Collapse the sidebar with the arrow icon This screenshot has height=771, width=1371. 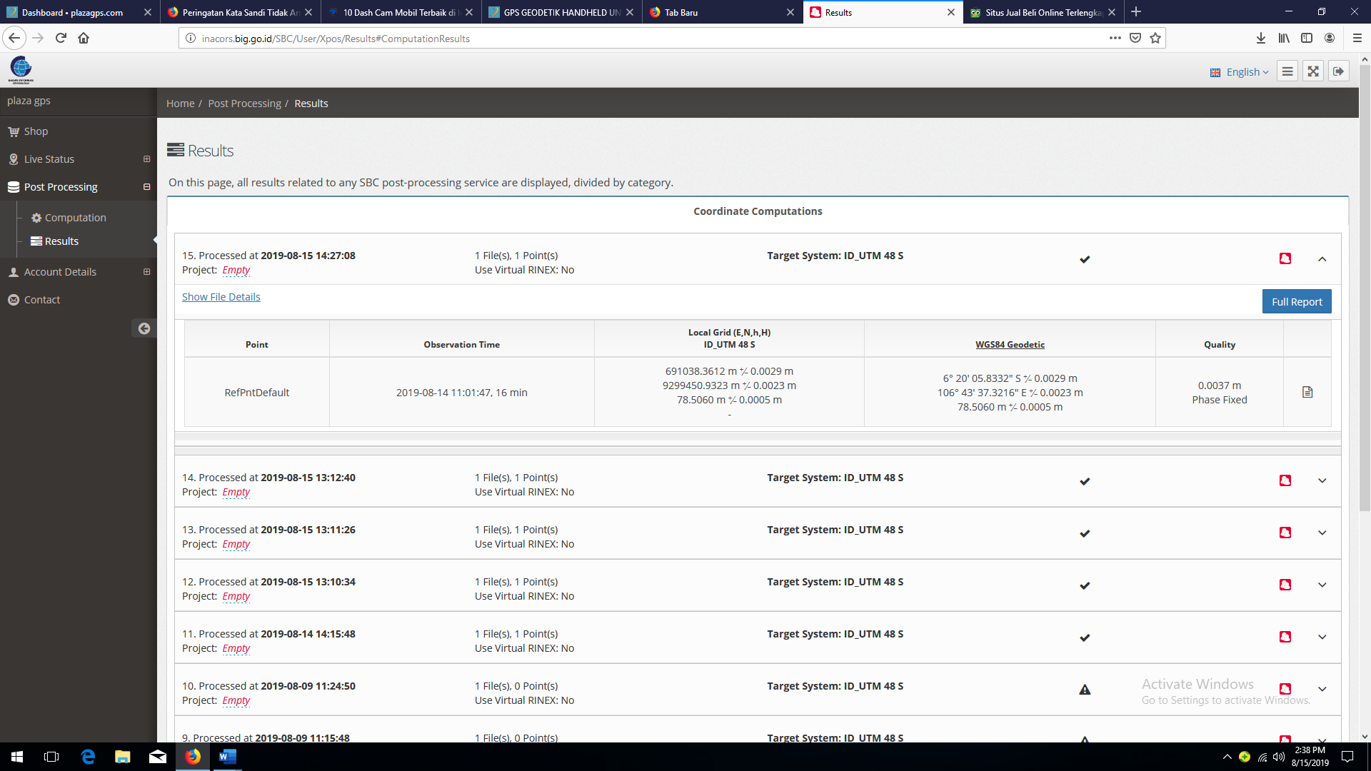(144, 328)
